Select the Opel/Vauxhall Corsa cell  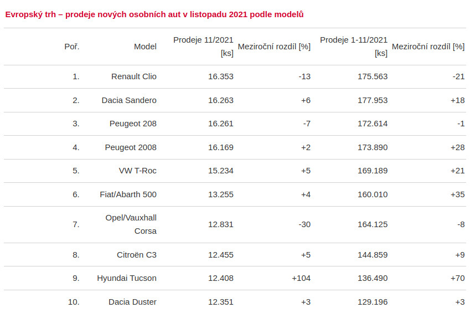(131, 224)
